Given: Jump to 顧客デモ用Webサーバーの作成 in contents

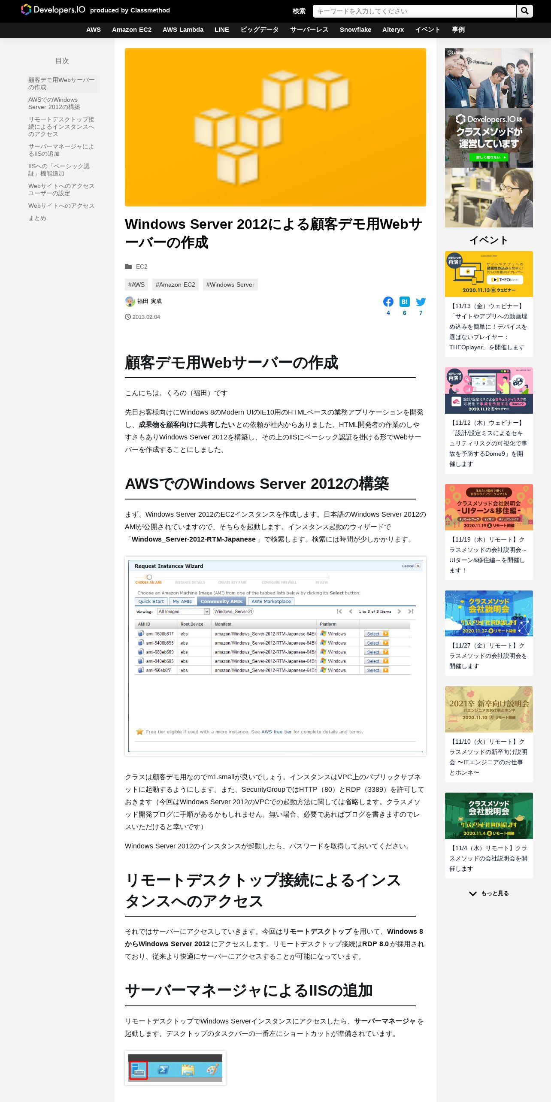Looking at the screenshot, I should click(62, 84).
